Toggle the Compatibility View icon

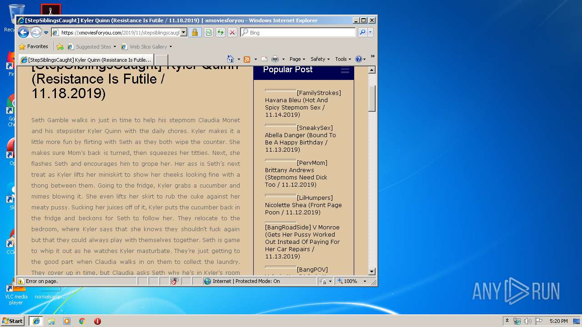click(x=209, y=33)
